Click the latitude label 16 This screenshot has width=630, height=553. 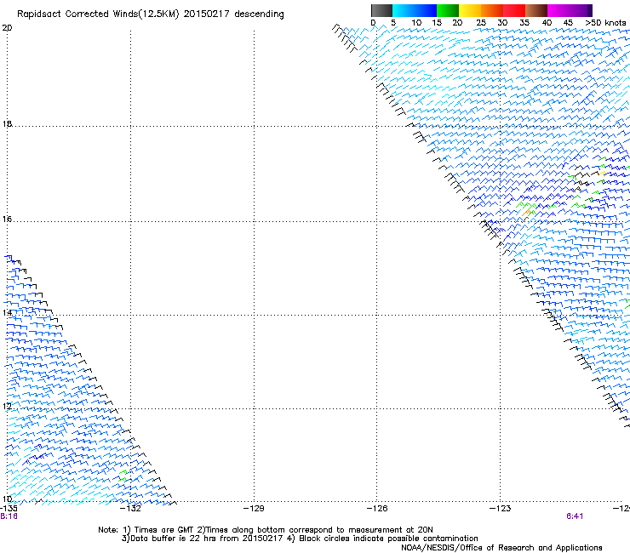[7, 219]
